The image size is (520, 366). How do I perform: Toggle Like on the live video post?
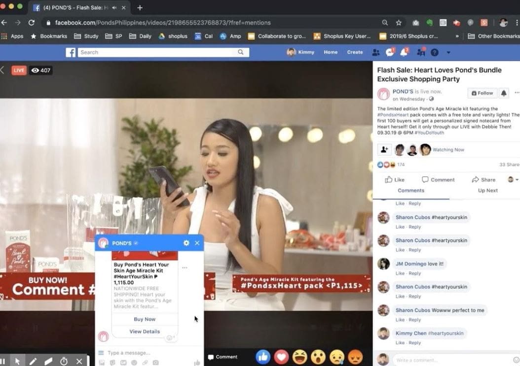pyautogui.click(x=395, y=180)
